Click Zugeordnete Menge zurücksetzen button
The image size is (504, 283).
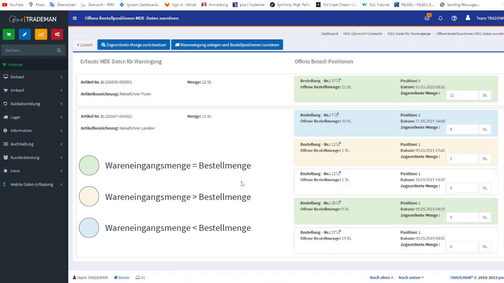(x=134, y=45)
